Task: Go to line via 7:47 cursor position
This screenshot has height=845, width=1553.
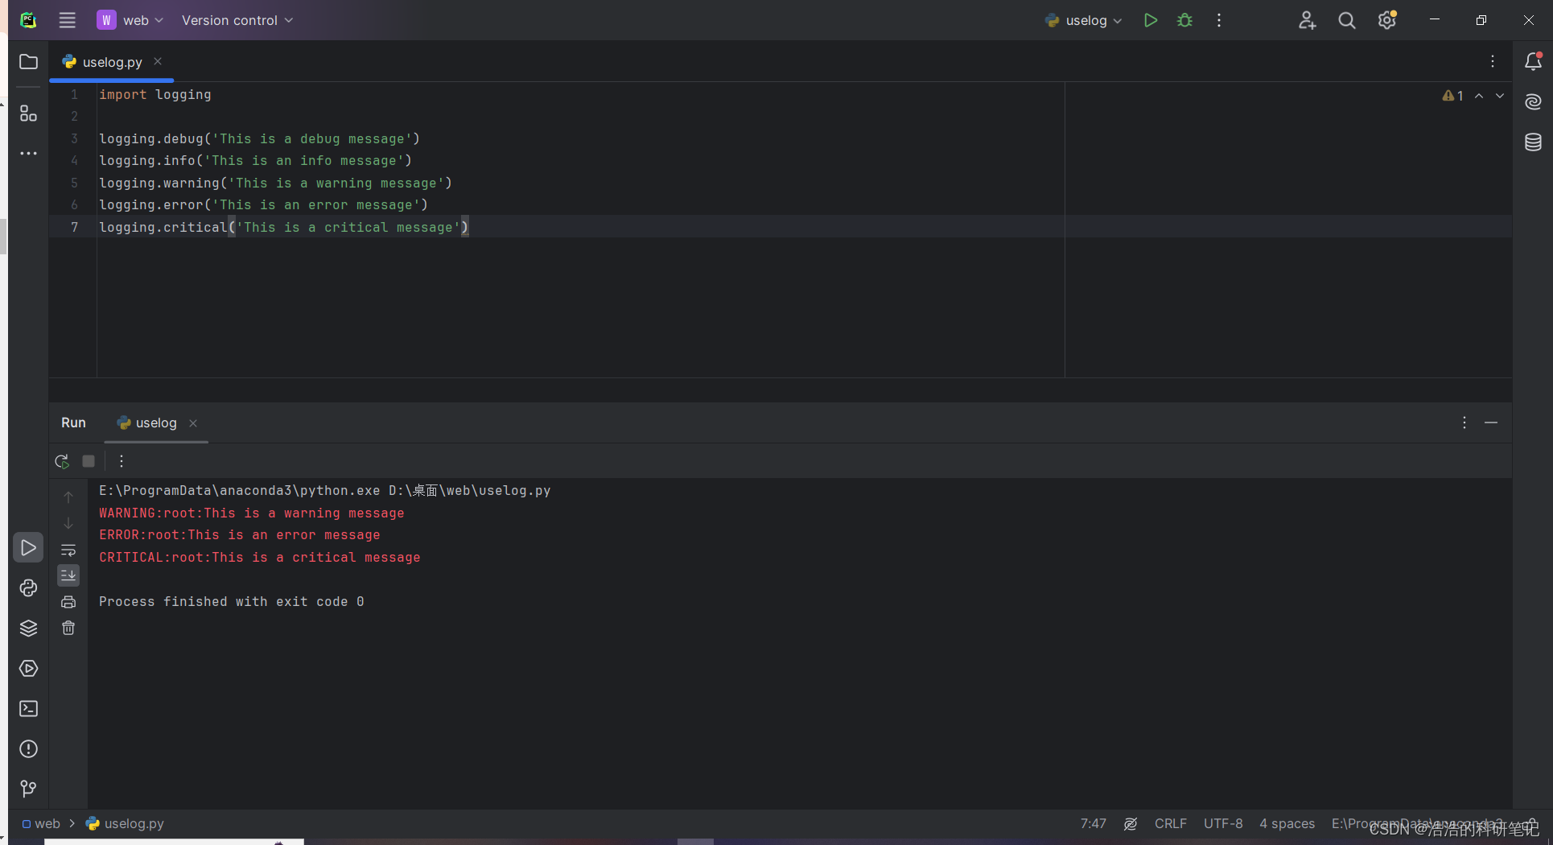Action: [1094, 823]
